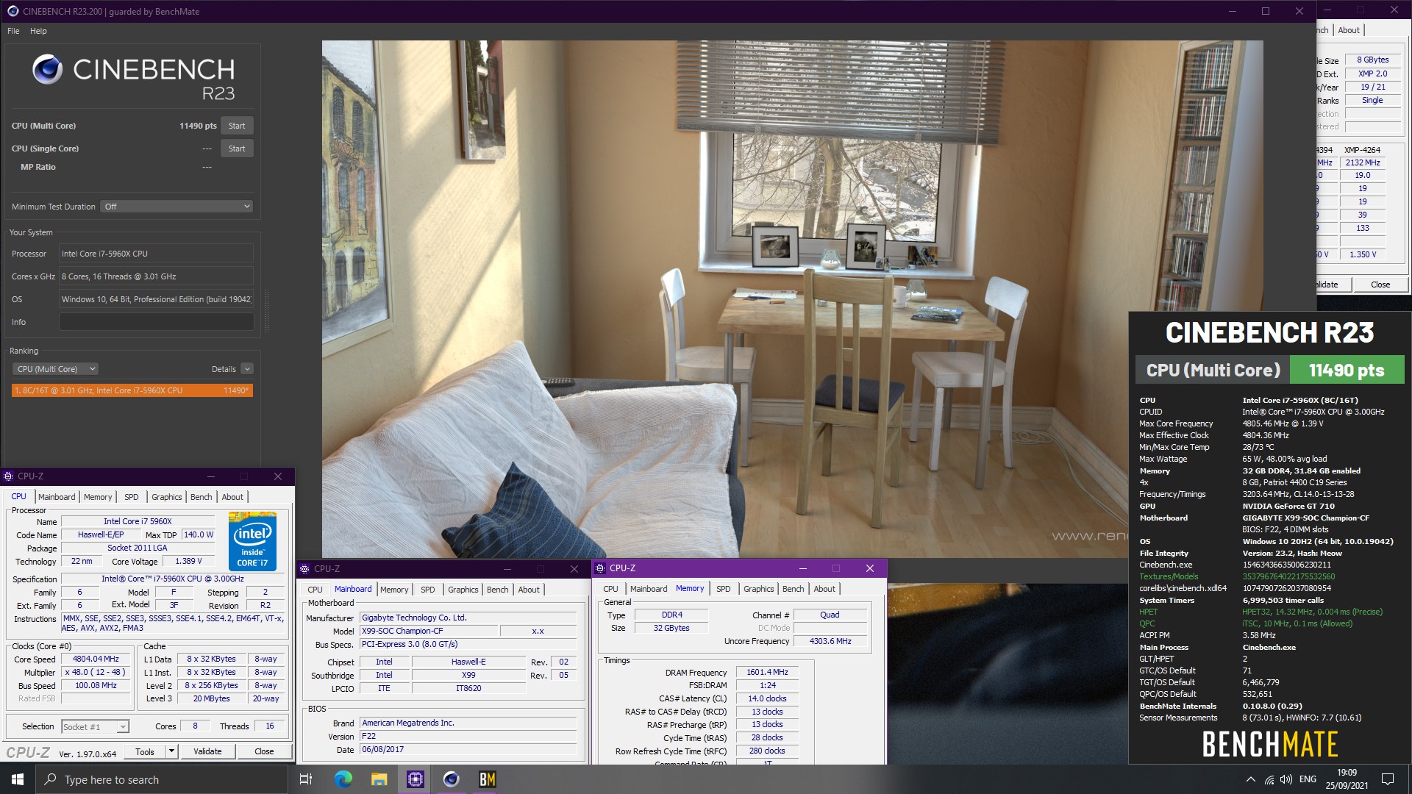Click the Threads value 16 in CPU-Z
Image resolution: width=1412 pixels, height=794 pixels.
point(269,726)
